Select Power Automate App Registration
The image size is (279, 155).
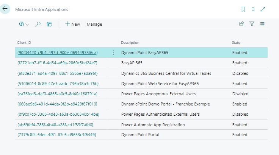pyautogui.click(x=153, y=125)
